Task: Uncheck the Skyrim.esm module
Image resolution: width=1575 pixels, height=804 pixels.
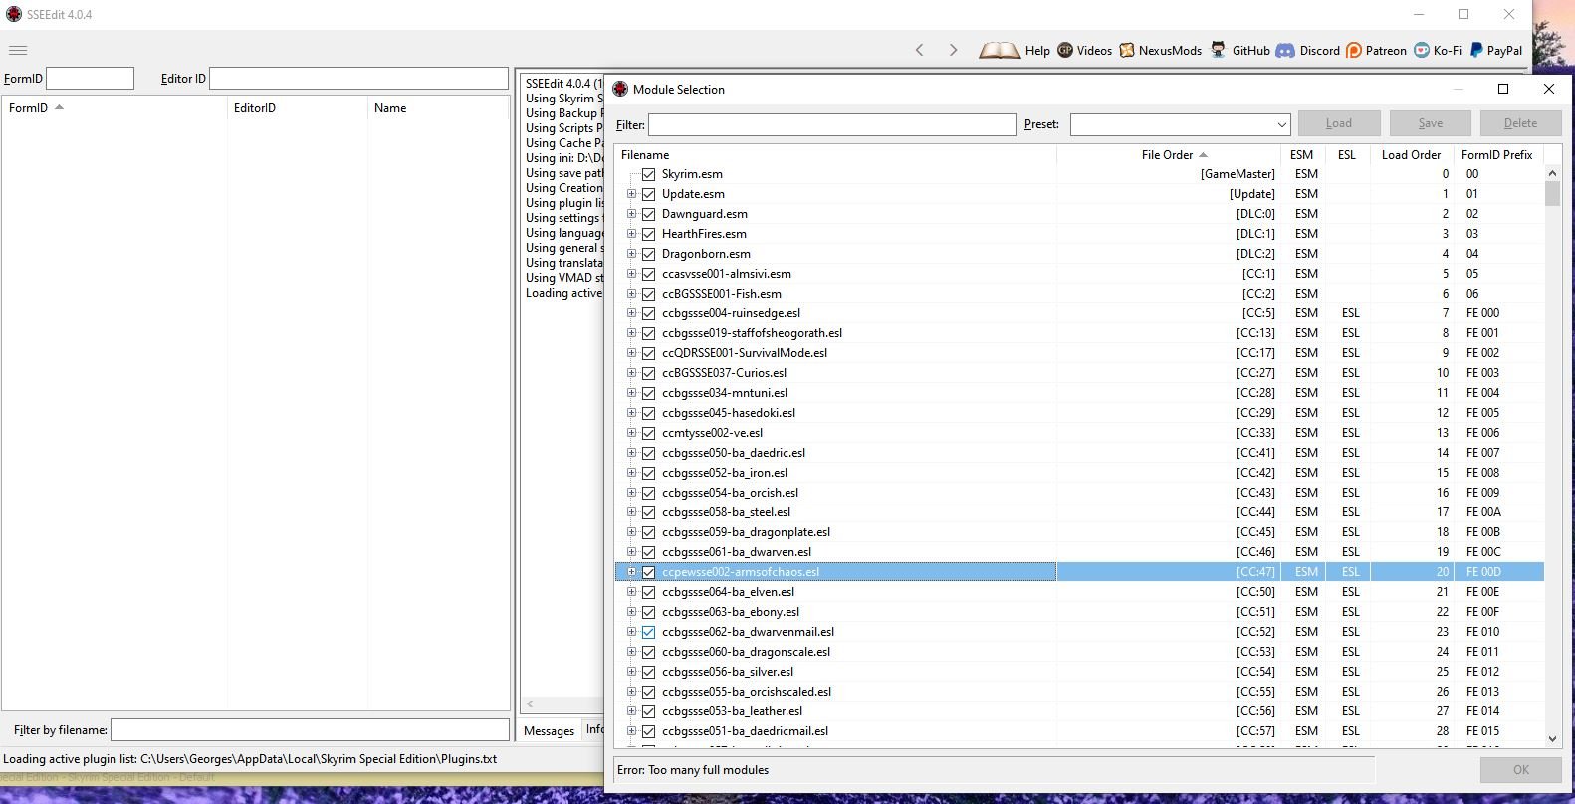Action: pos(649,174)
